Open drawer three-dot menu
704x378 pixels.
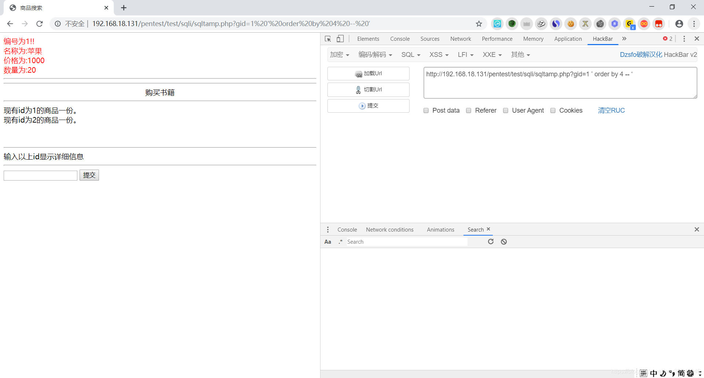[328, 229]
